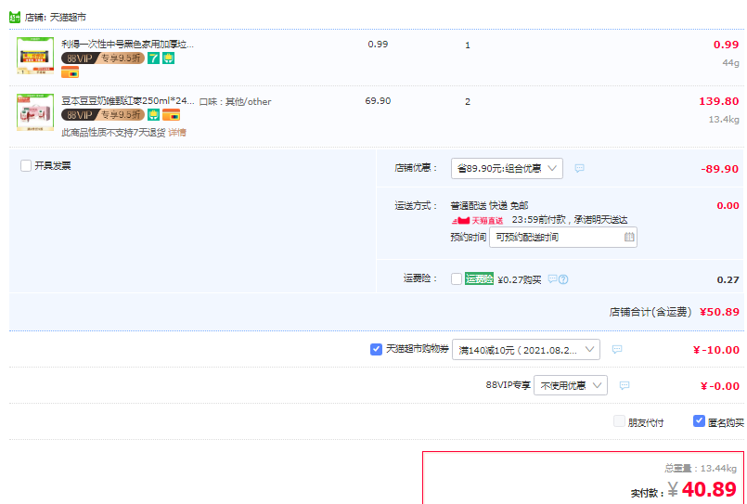
Task: Click question mark help icon for 运费险
Action: point(563,279)
